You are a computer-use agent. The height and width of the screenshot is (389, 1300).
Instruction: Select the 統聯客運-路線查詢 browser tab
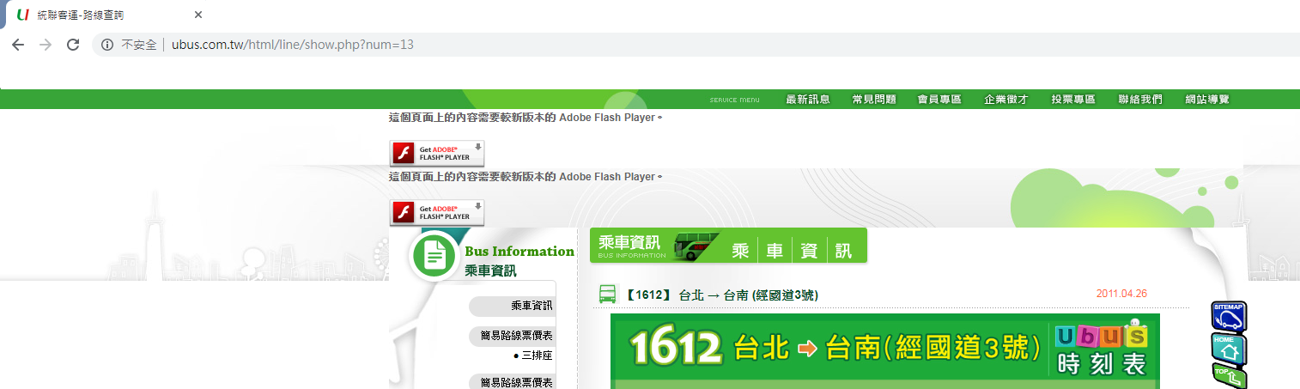coord(107,15)
